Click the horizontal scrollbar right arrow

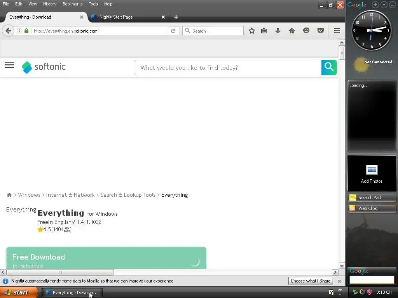tap(335, 272)
